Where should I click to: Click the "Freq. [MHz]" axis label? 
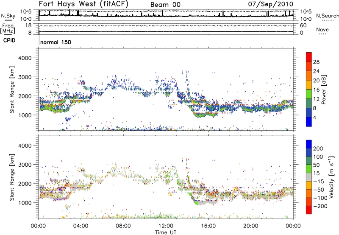click(x=8, y=29)
